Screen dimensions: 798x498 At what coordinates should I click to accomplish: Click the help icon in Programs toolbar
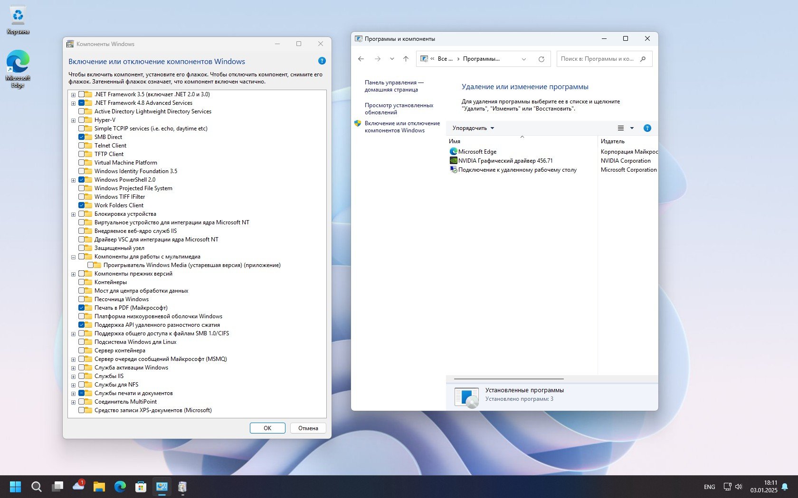647,128
